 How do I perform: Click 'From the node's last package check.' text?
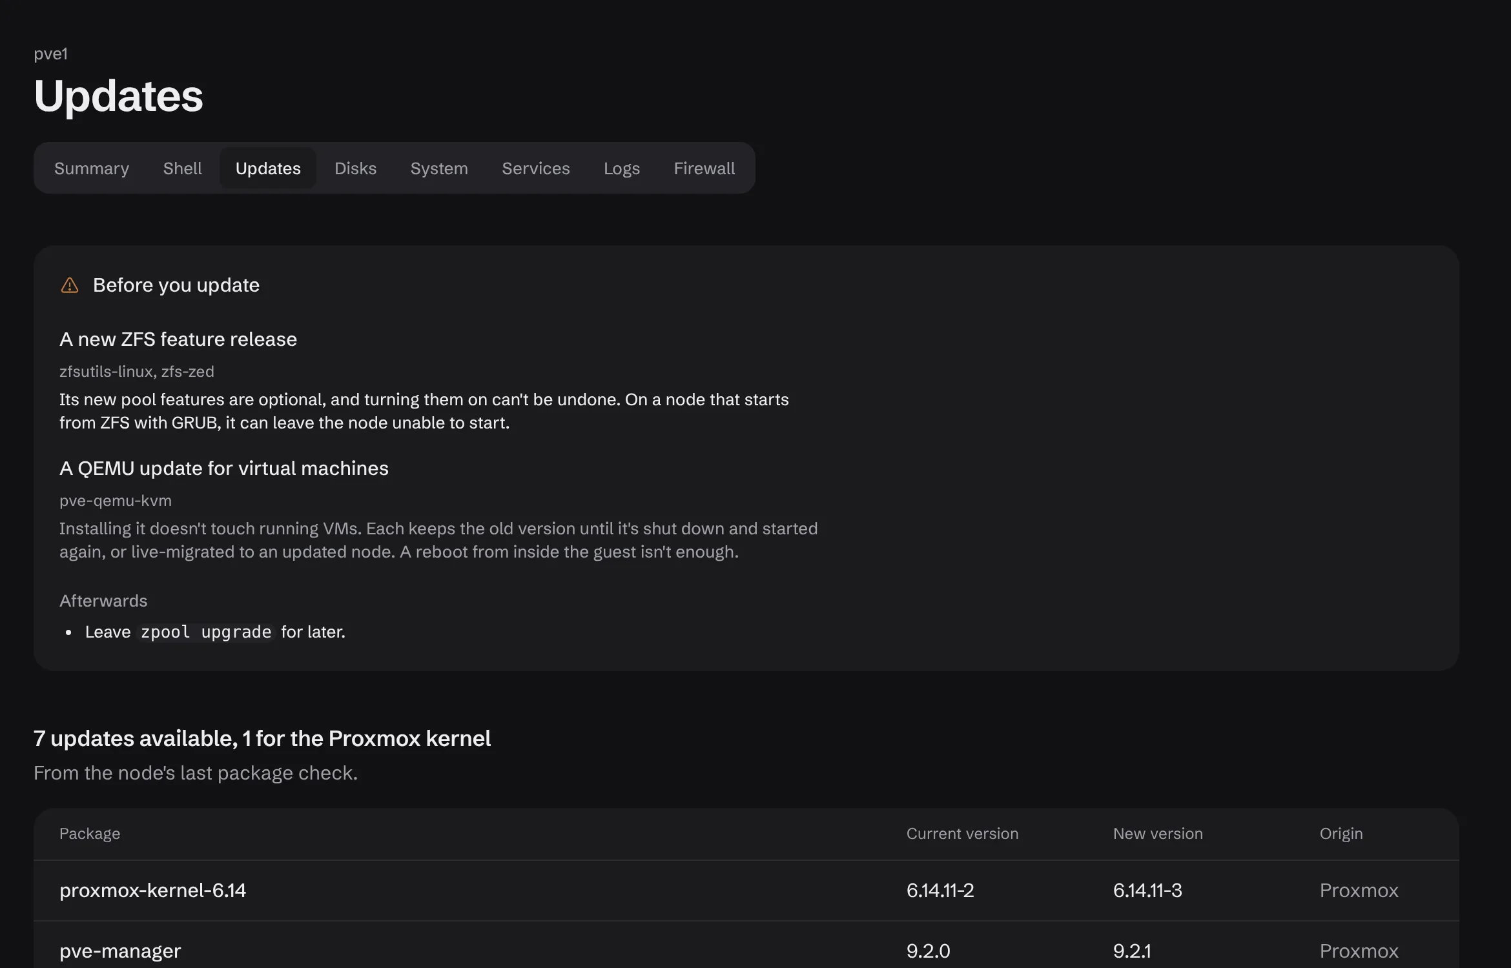click(196, 773)
